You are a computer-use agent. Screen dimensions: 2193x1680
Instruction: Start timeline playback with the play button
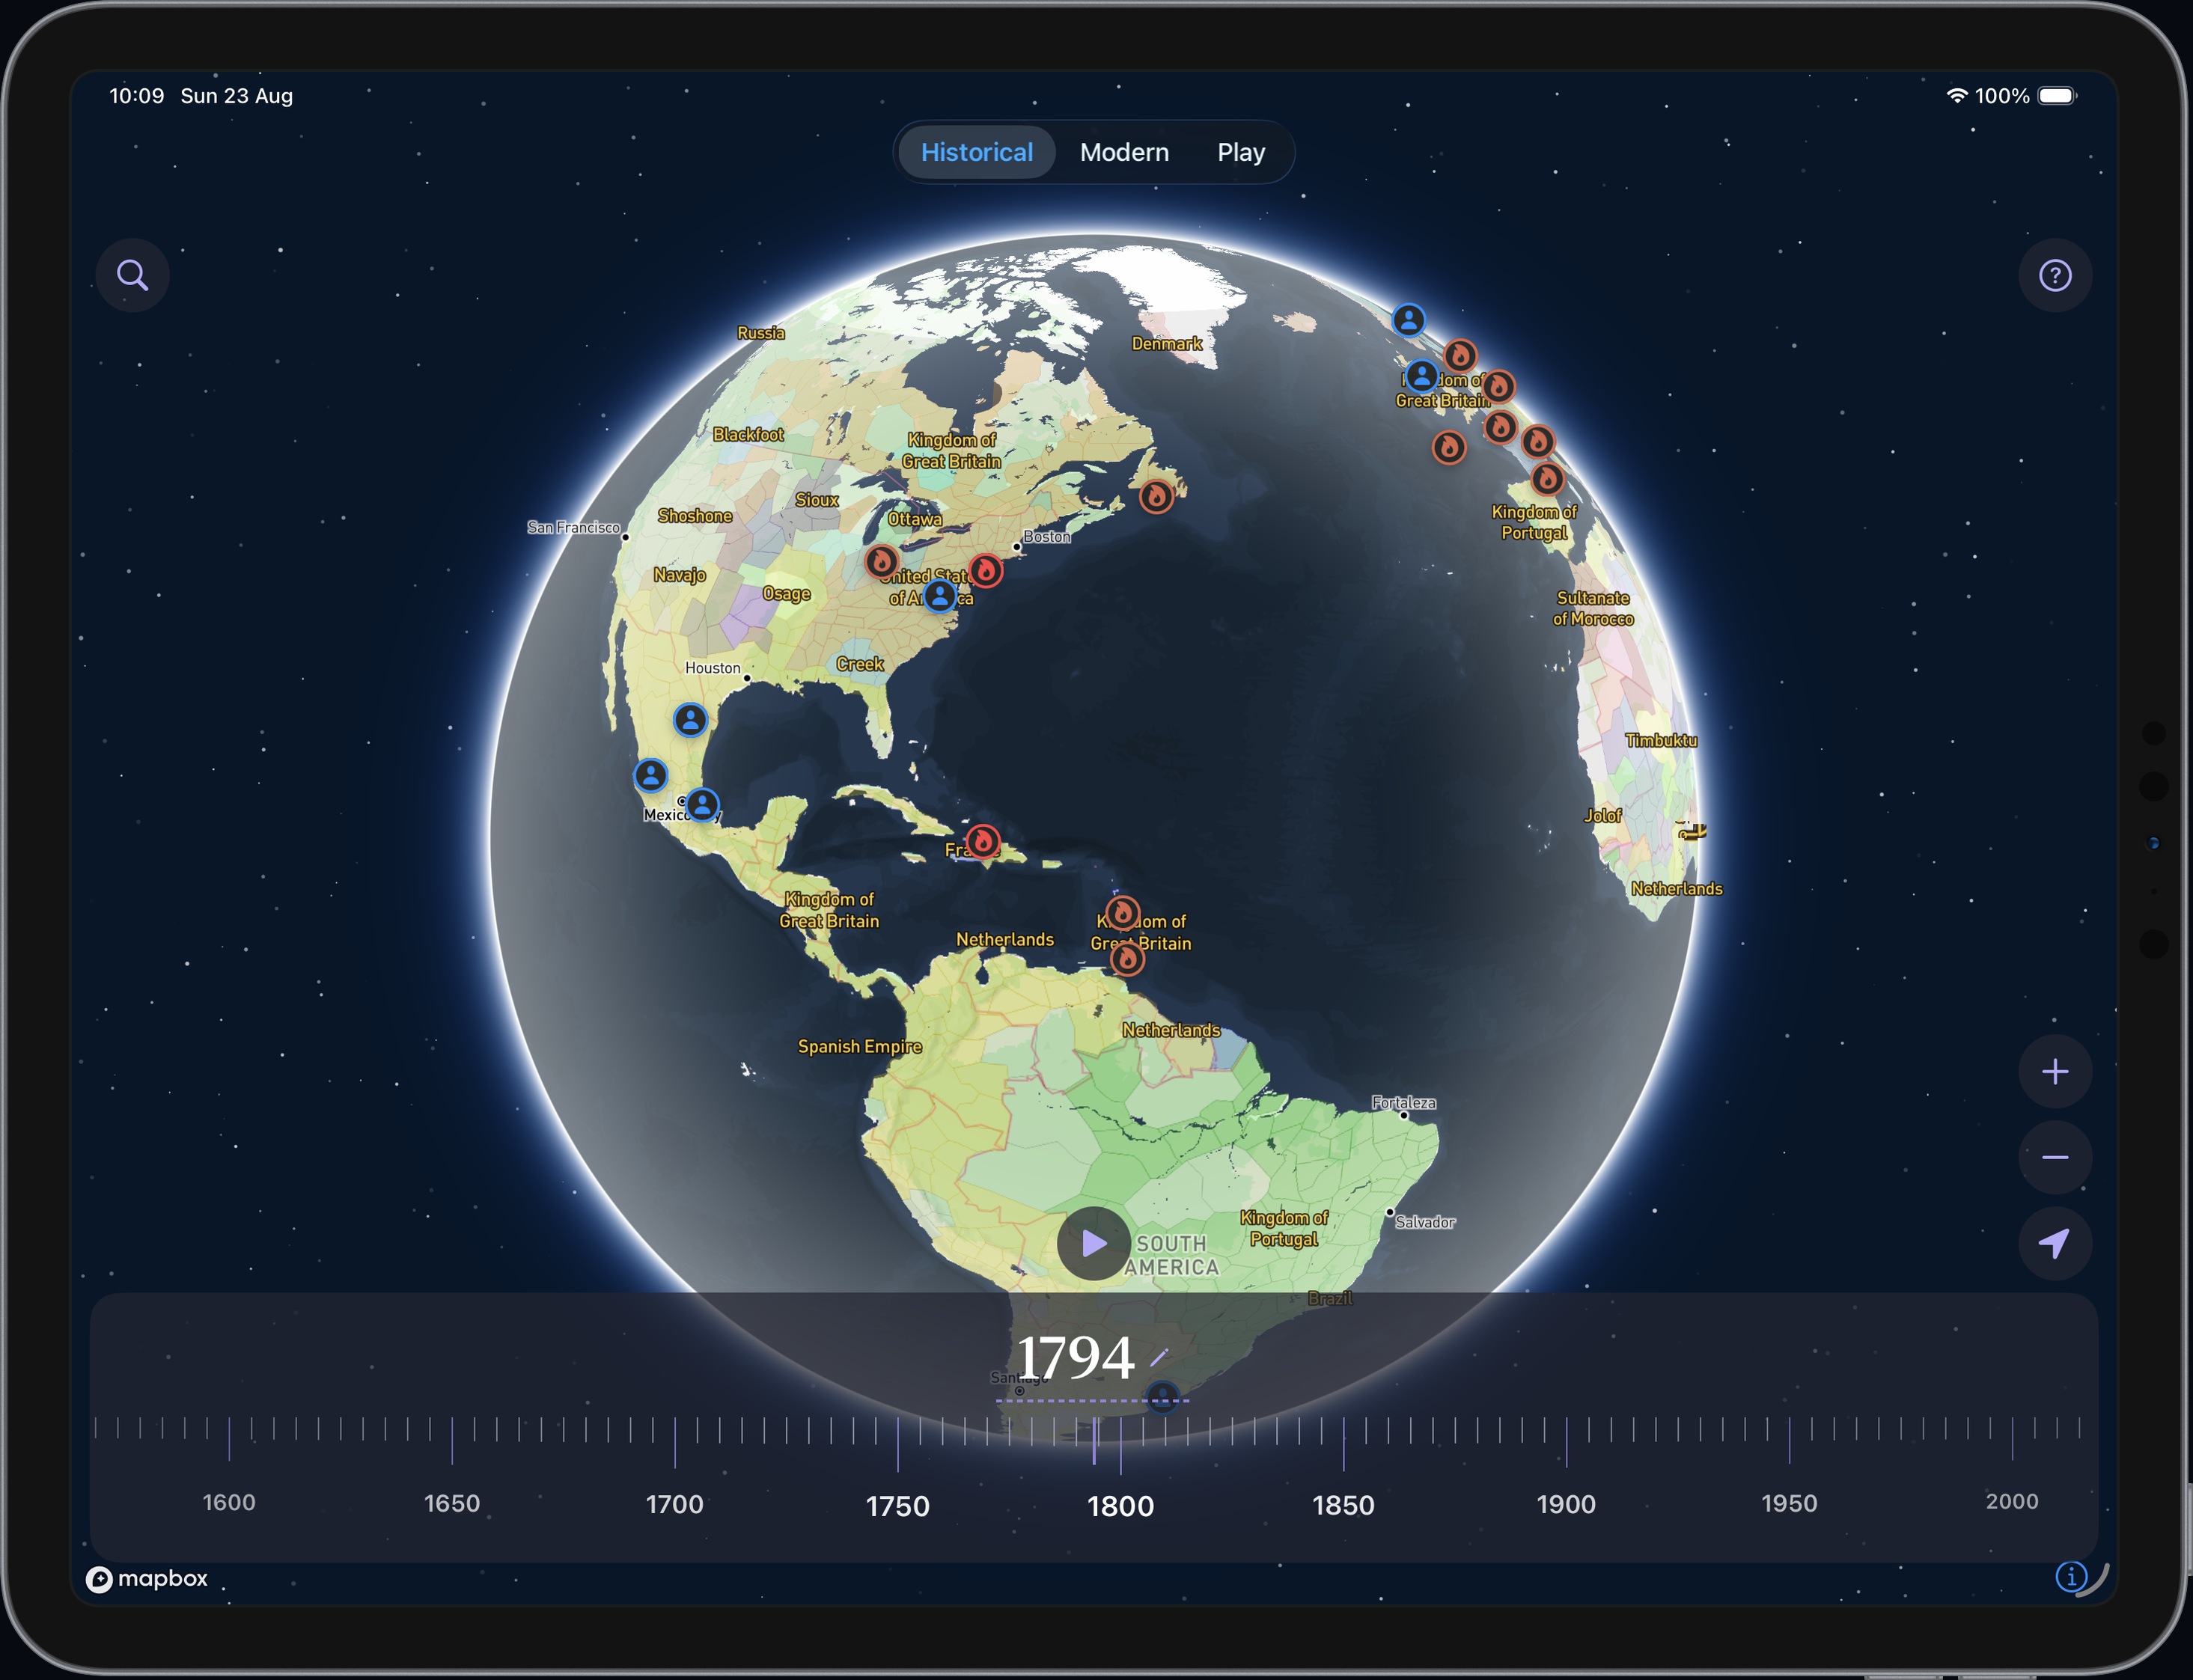click(x=1094, y=1243)
